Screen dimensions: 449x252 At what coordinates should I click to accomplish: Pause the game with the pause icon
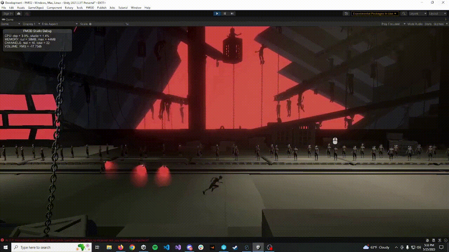tap(224, 13)
